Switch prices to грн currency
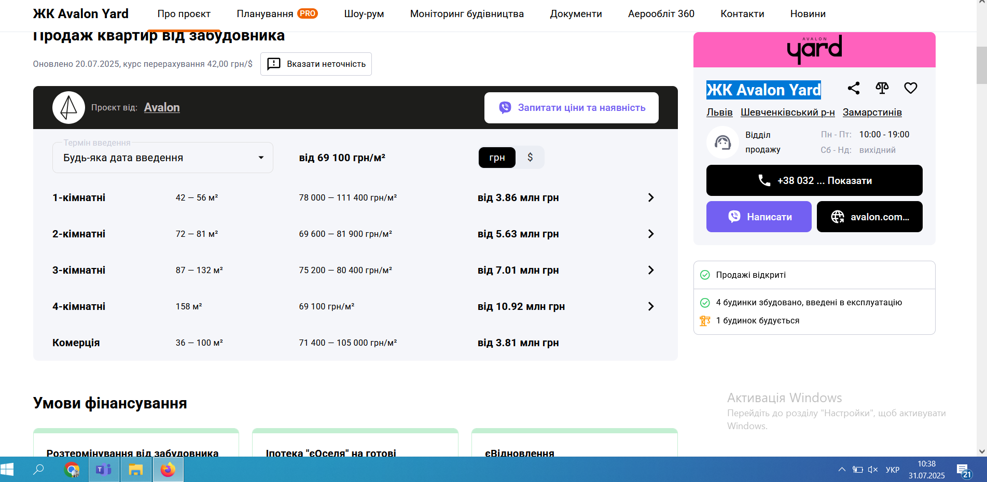 tap(497, 158)
